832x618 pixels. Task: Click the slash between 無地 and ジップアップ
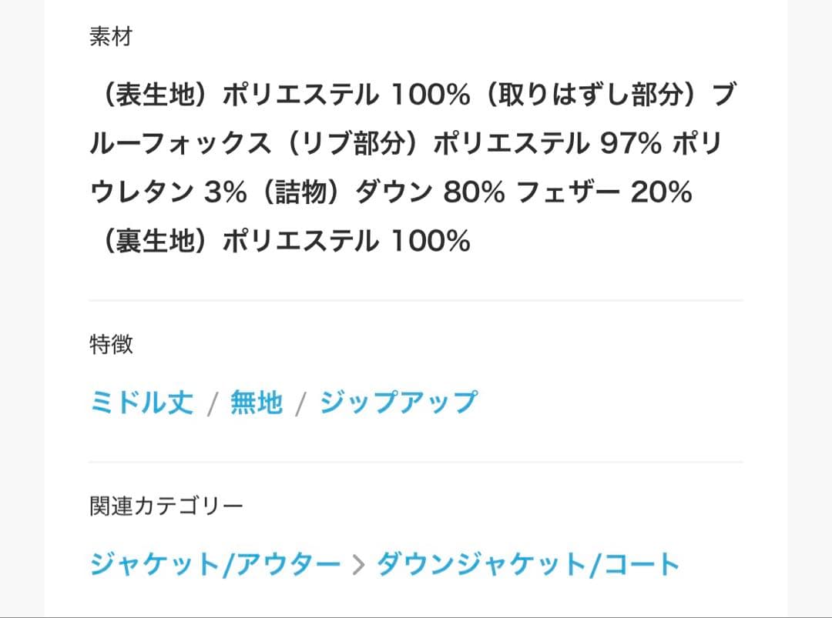pyautogui.click(x=301, y=404)
